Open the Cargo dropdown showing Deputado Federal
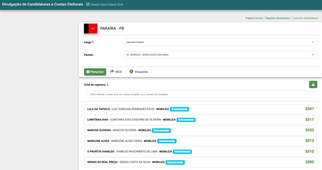322x170 pixels. pyautogui.click(x=220, y=42)
